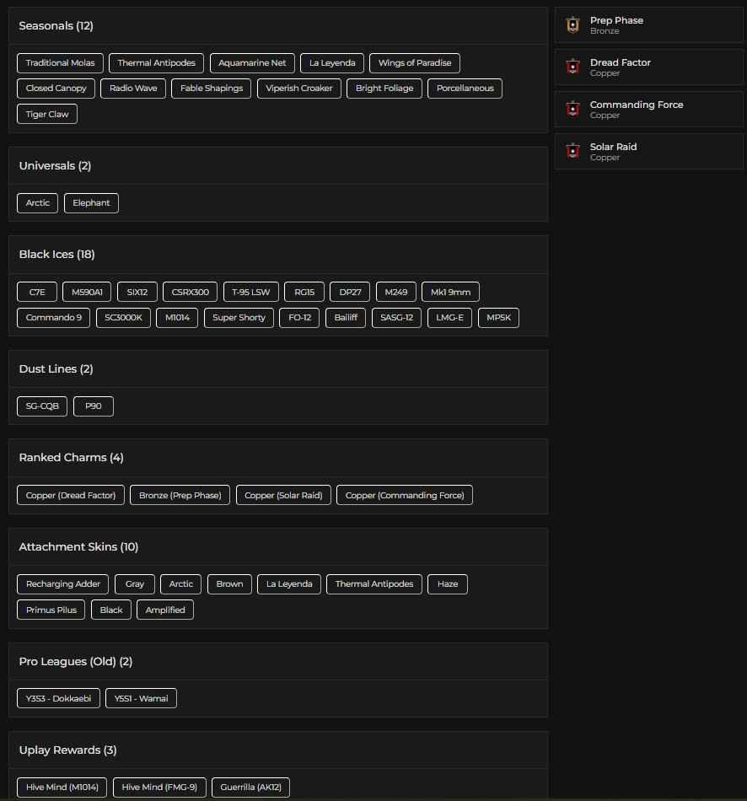Image resolution: width=747 pixels, height=801 pixels.
Task: Click the Commanding Force charm icon
Action: click(x=572, y=109)
